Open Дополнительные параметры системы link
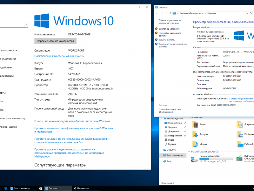Screen dimensions: 254x191 point(173,45)
